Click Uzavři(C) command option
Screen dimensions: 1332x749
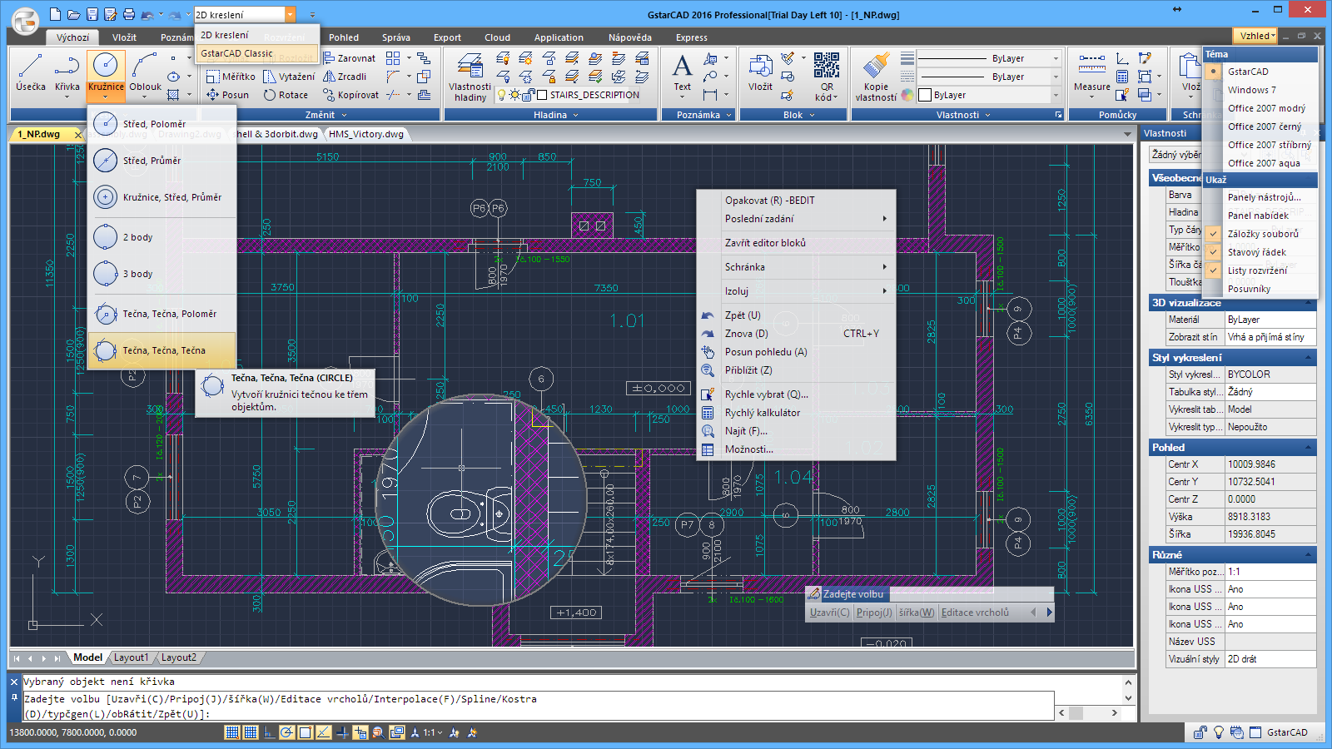tap(830, 613)
